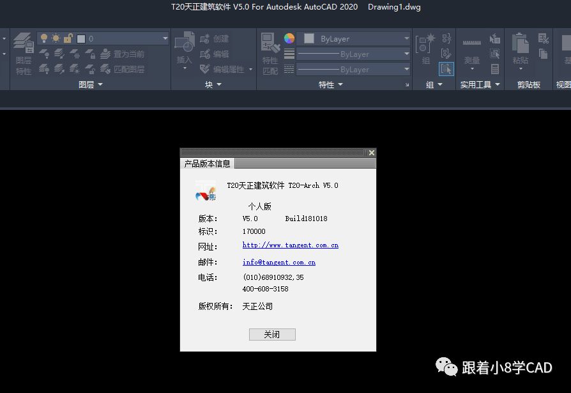Click the layer-off icon in the first layer tools row
This screenshot has height=393, width=571.
tap(44, 54)
